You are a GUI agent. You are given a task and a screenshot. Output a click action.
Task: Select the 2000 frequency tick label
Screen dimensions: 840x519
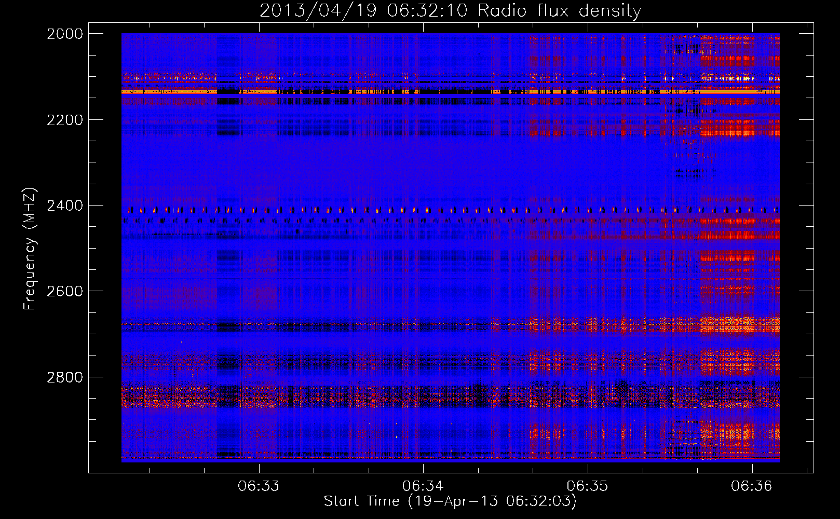64,34
